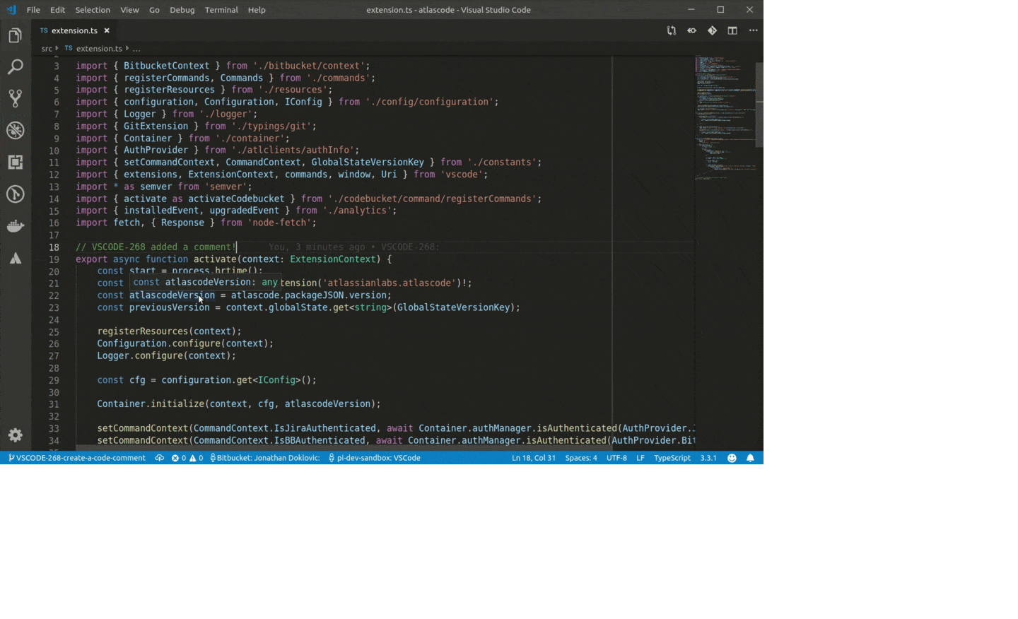Open the Terminal menu
The image size is (1018, 619).
click(221, 10)
